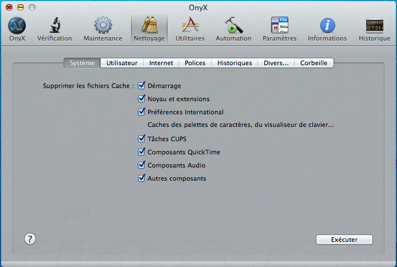Image resolution: width=397 pixels, height=267 pixels.
Task: Click the red close window button
Action: (x=9, y=7)
